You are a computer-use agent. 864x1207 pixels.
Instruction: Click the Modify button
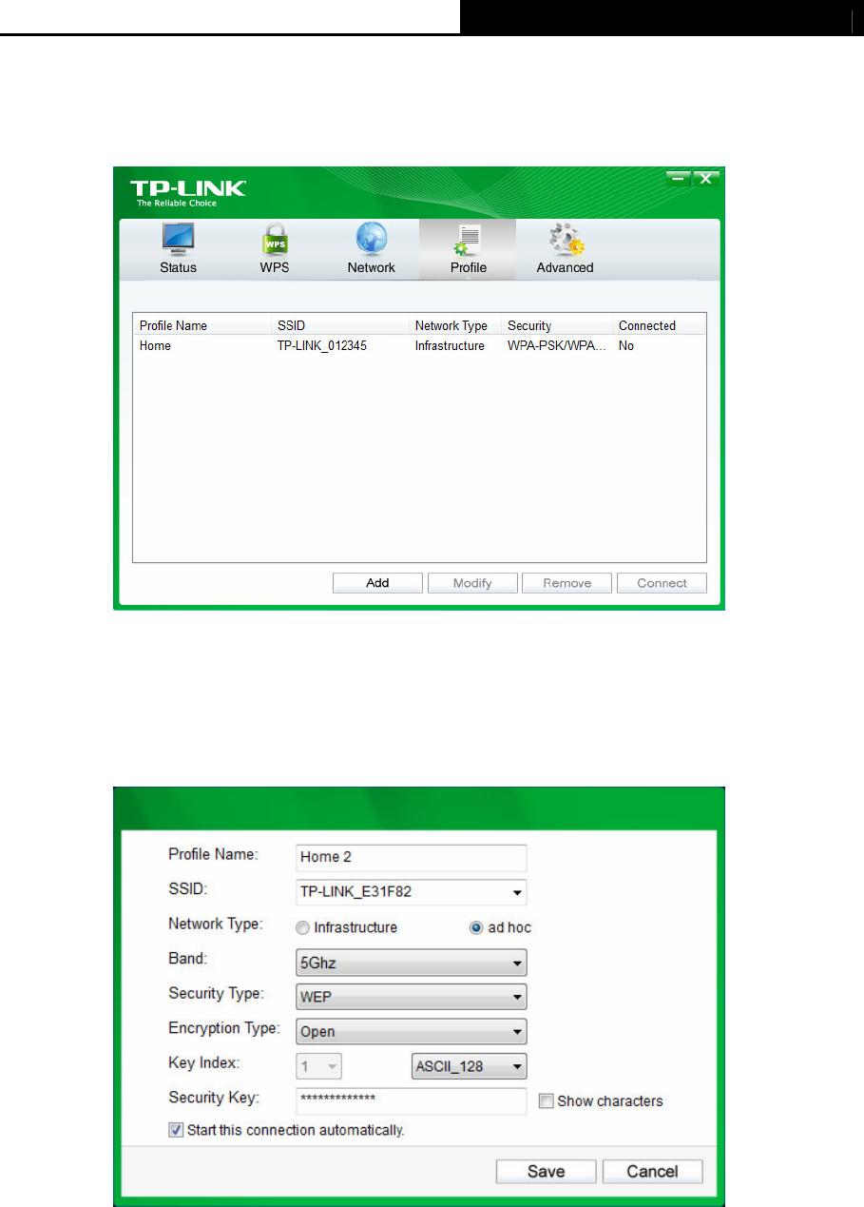[472, 583]
